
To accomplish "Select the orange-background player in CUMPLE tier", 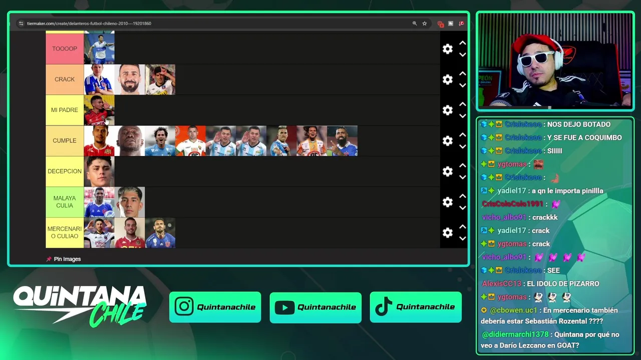I will click(x=190, y=141).
